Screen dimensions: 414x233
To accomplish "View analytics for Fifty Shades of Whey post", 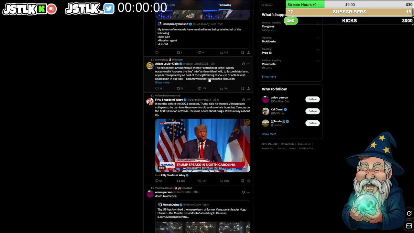I will pos(224,181).
